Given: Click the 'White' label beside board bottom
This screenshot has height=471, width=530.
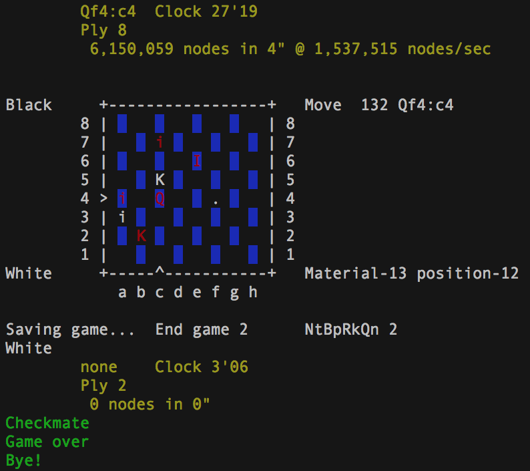Looking at the screenshot, I should tap(29, 273).
